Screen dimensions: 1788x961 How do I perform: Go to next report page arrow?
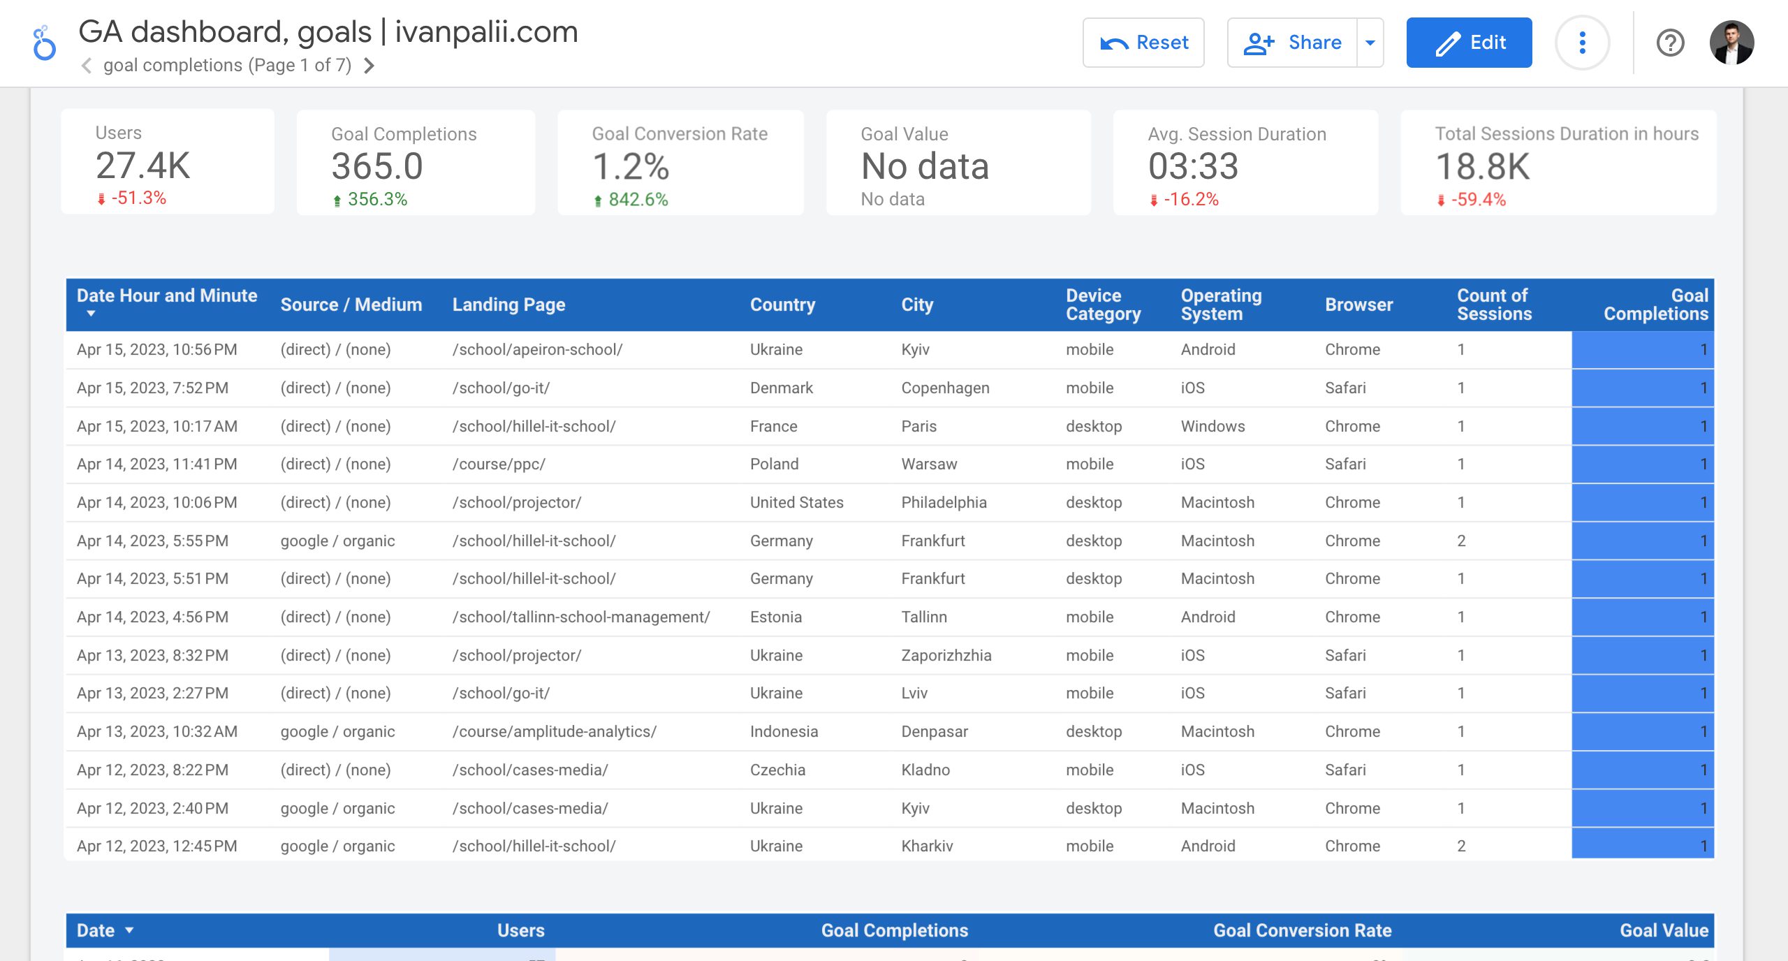tap(369, 66)
